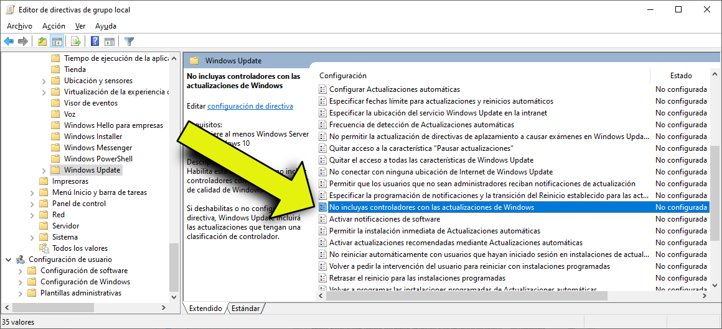This screenshot has height=329, width=722.
Task: Click the folder icon next to Voz
Action: pyautogui.click(x=56, y=114)
